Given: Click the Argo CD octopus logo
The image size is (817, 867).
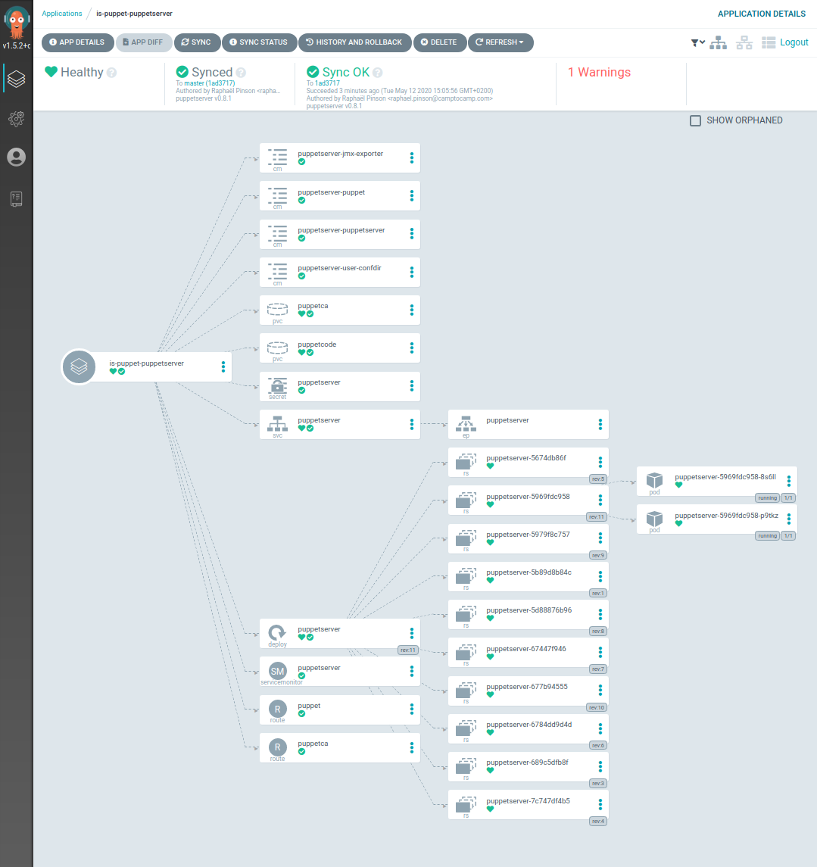Looking at the screenshot, I should [x=16, y=23].
